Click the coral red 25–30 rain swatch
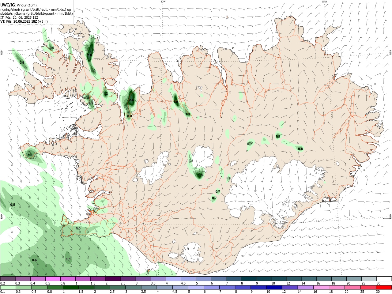This screenshot has height=294, width=392. pos(368,287)
